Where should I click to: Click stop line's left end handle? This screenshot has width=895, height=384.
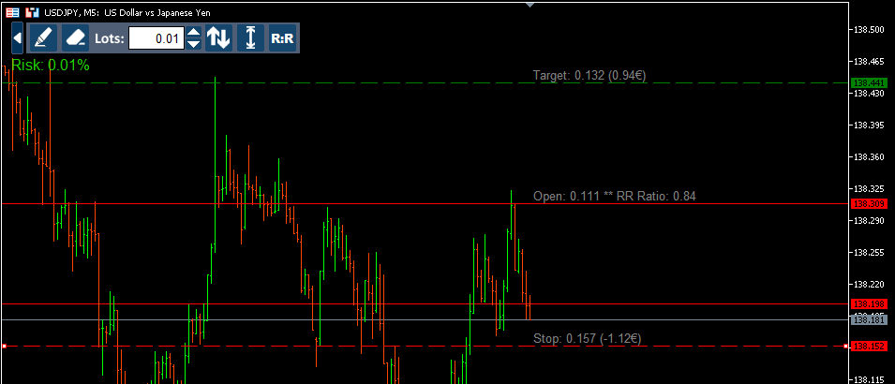[4, 346]
